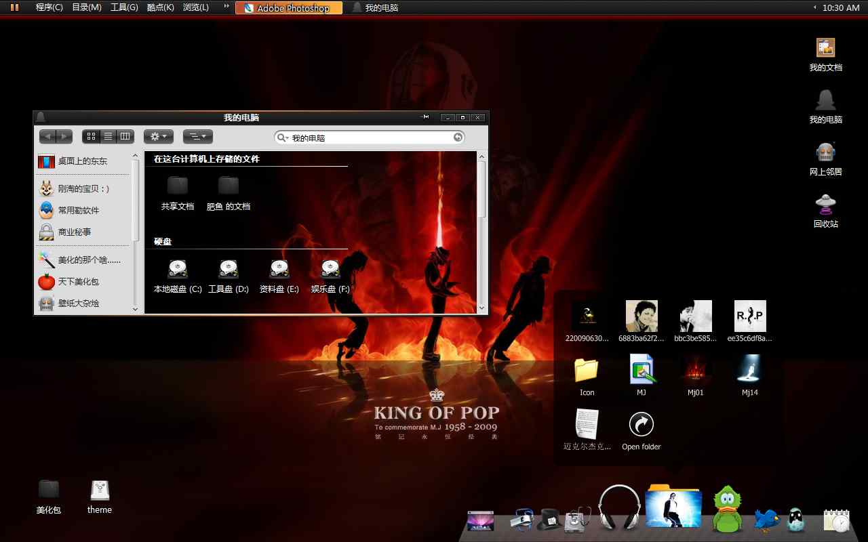Click headphones icon in dock
The height and width of the screenshot is (542, 868).
[x=619, y=507]
